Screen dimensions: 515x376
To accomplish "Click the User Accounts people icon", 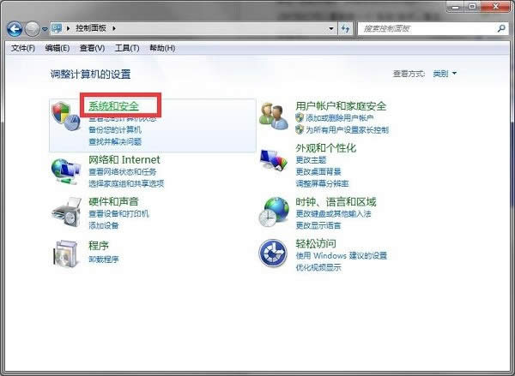I will pos(275,117).
